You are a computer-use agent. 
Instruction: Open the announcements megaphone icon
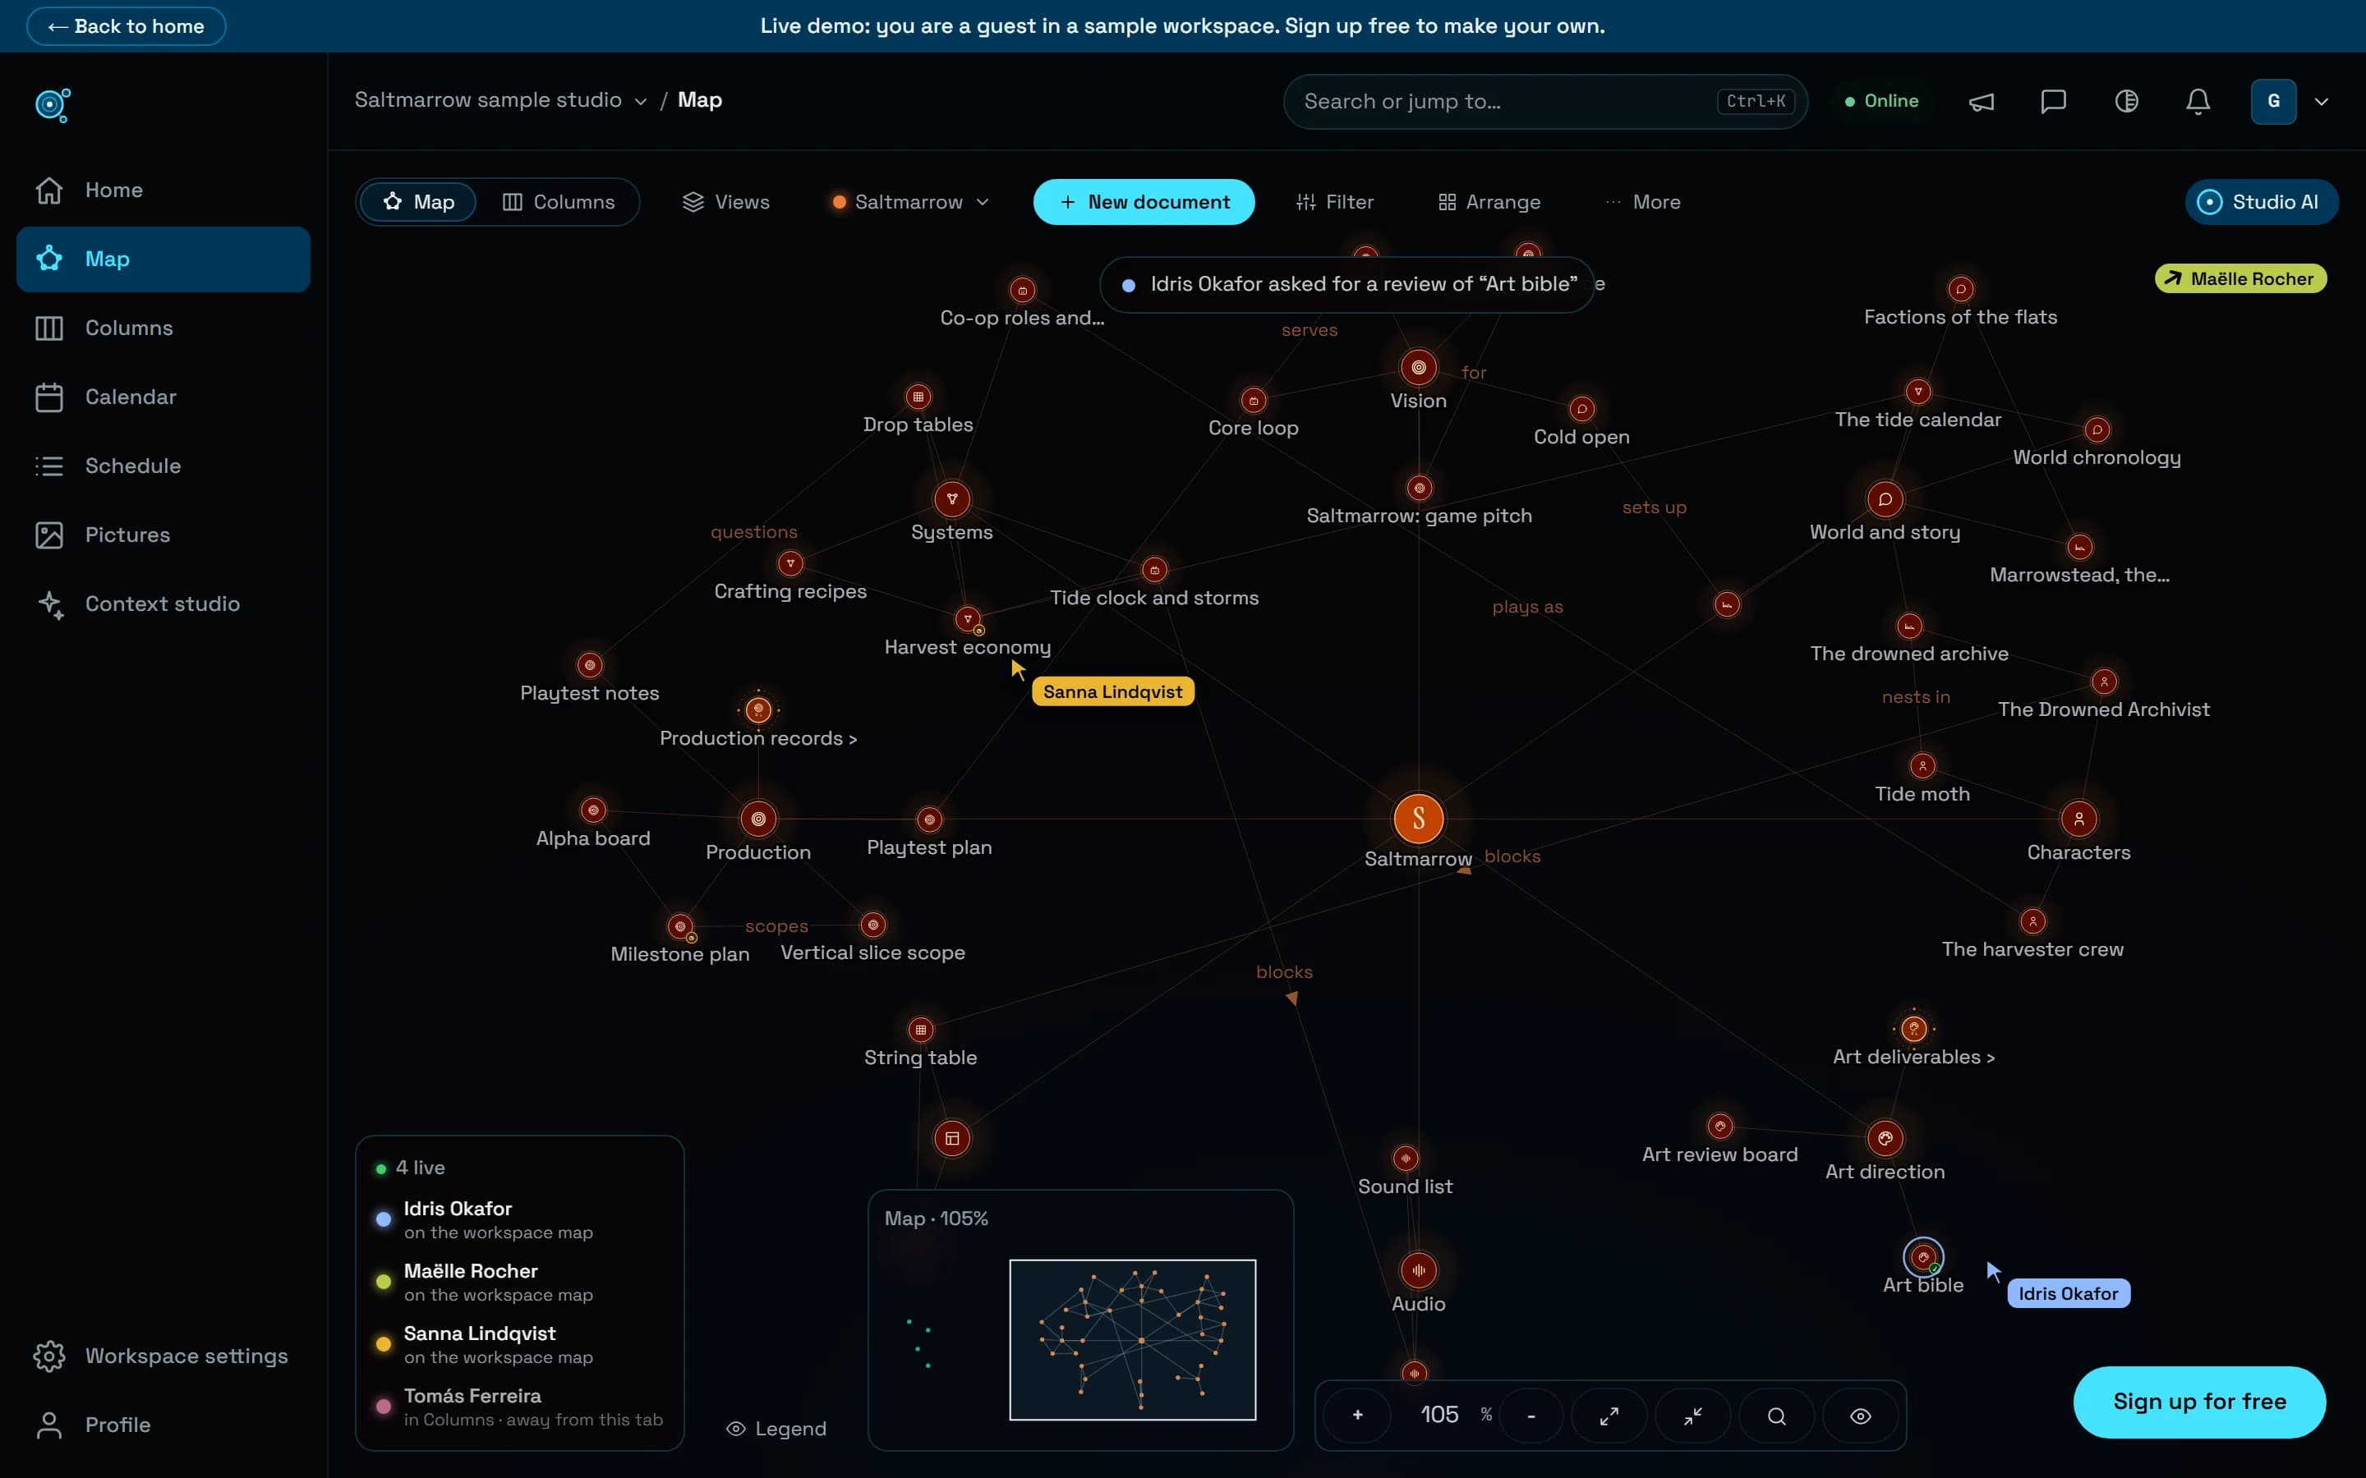tap(1981, 102)
